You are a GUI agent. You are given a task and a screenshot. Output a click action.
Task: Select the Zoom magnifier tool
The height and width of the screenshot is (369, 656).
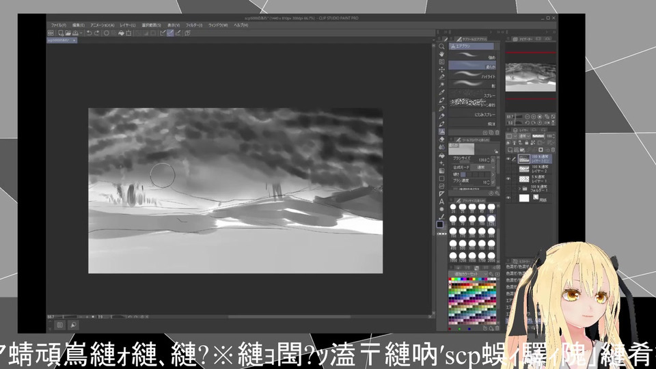point(442,46)
